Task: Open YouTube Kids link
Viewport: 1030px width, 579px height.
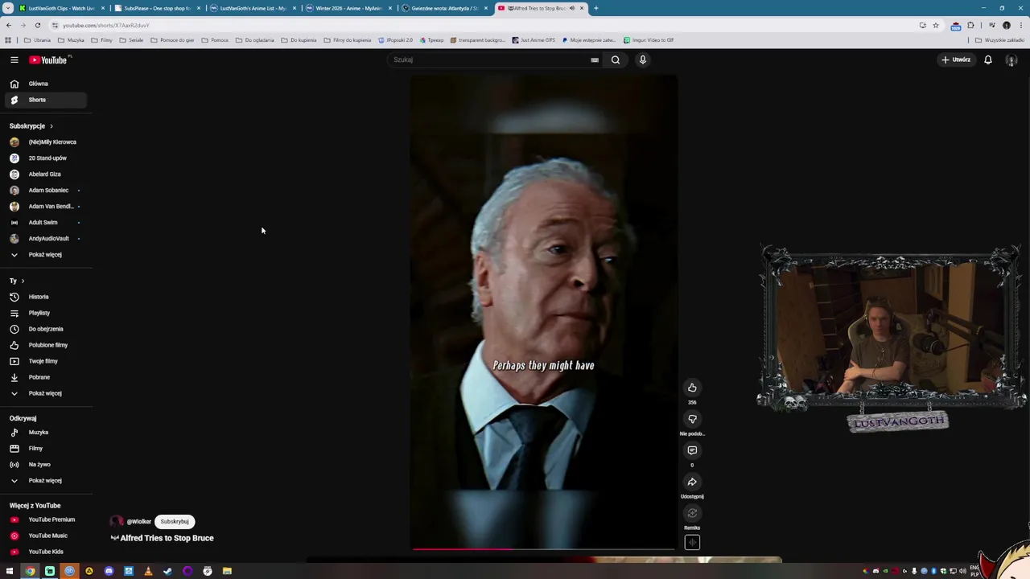Action: click(x=45, y=552)
